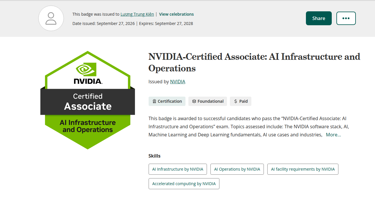Click the NVIDIA Certified Associate badge image
This screenshot has width=375, height=204.
[x=88, y=100]
